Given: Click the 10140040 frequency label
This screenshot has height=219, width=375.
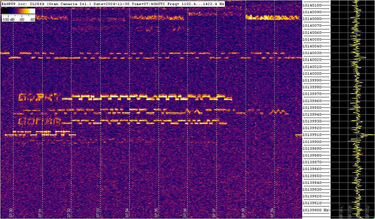Looking at the screenshot, I should 312,46.
